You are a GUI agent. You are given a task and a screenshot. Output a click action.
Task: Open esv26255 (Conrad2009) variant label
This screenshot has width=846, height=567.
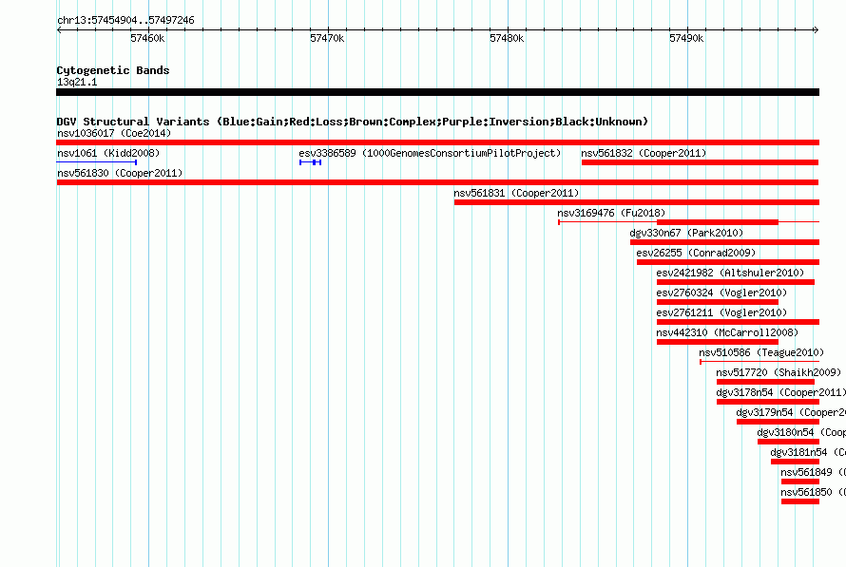[x=696, y=253]
